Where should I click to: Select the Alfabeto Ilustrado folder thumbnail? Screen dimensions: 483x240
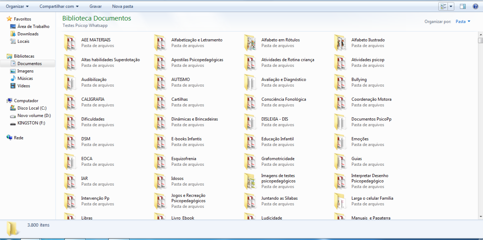click(340, 43)
